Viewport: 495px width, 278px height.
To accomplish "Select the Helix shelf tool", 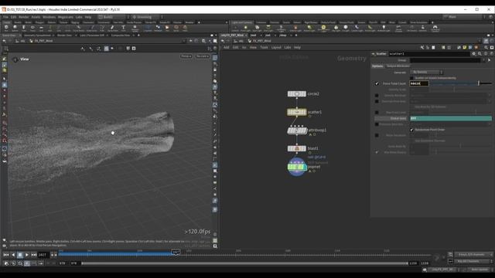I will (x=185, y=29).
